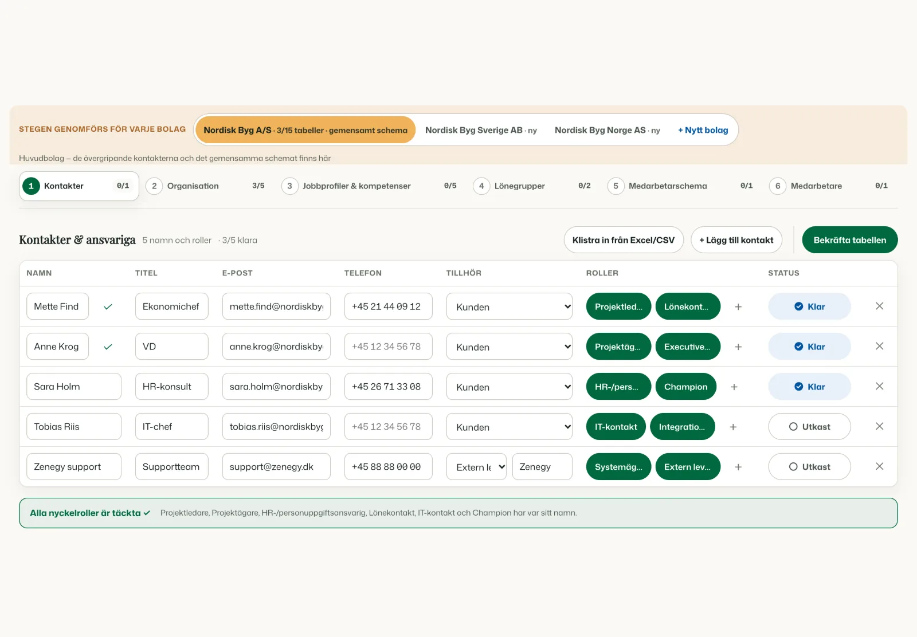Click Lägg till kontakt button
Image resolution: width=917 pixels, height=637 pixels.
[x=736, y=240]
